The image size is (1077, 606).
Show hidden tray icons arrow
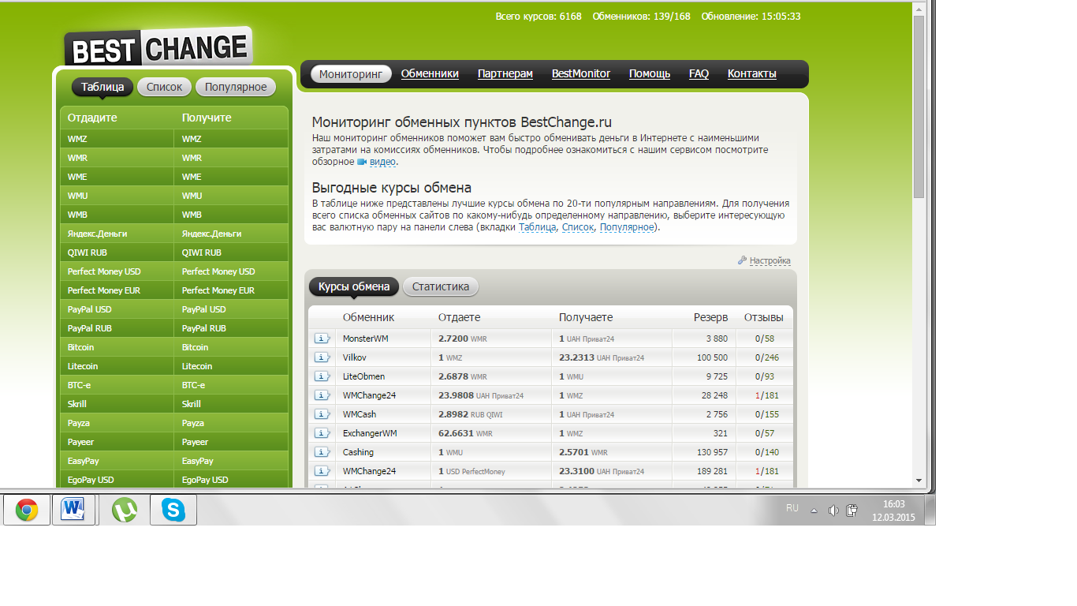814,511
